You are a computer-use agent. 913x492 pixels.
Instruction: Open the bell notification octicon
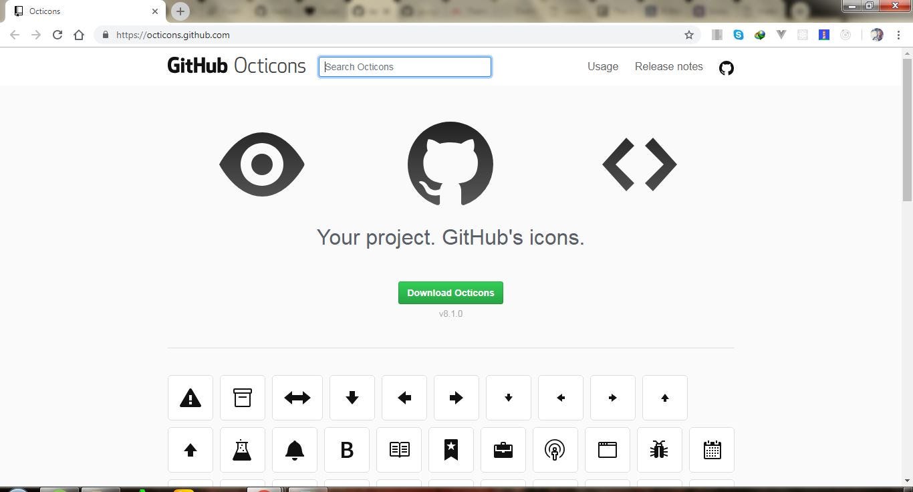295,450
